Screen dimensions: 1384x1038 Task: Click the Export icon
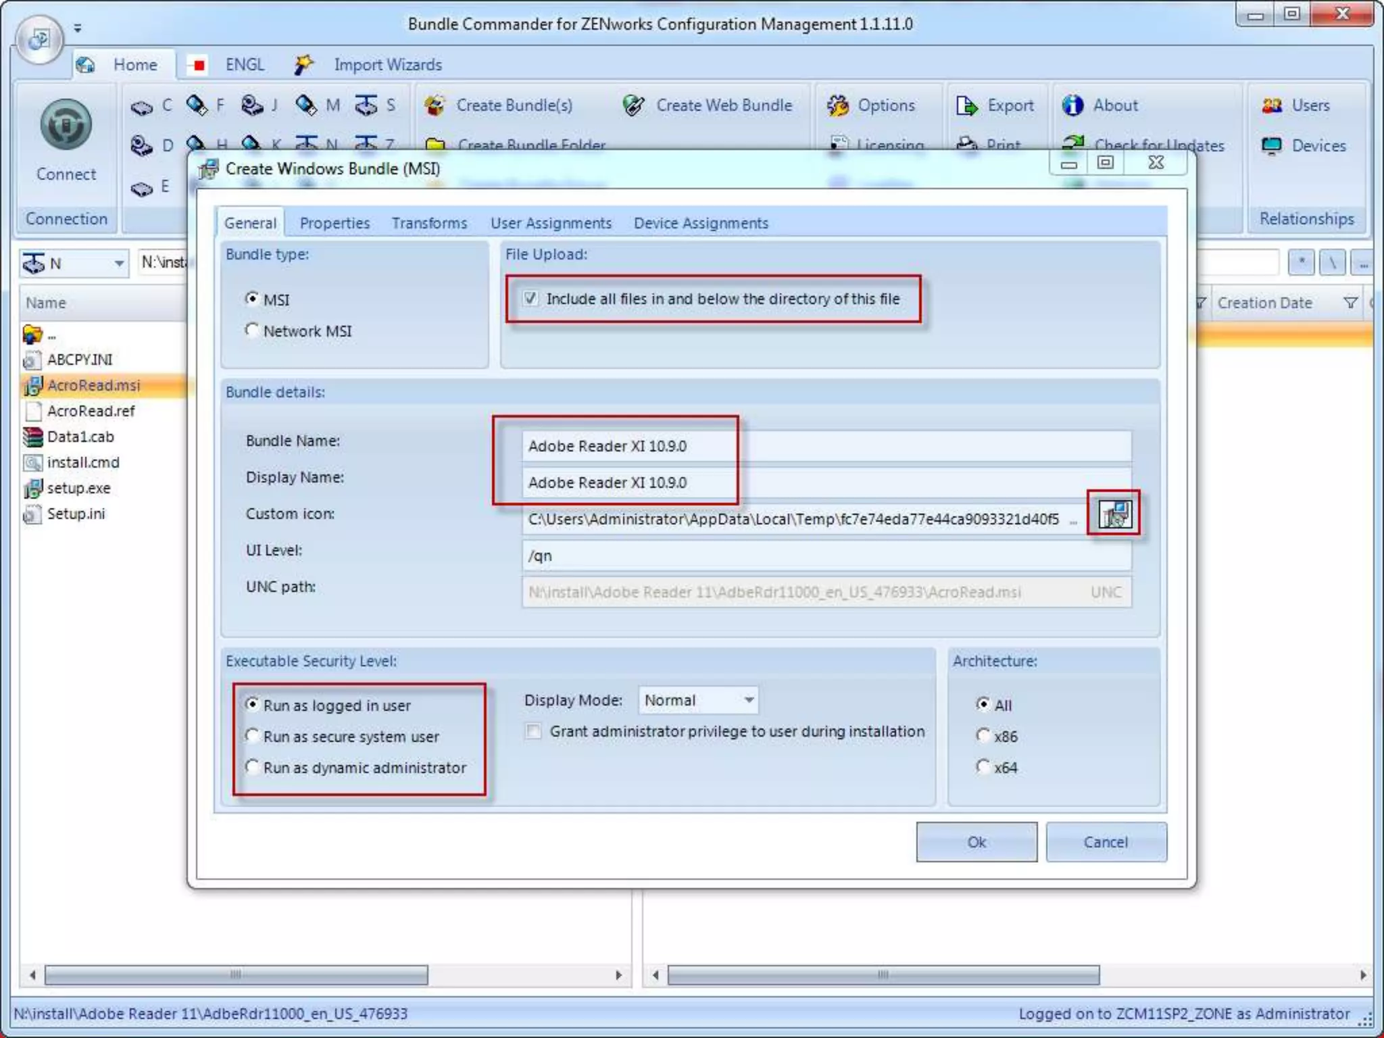967,105
